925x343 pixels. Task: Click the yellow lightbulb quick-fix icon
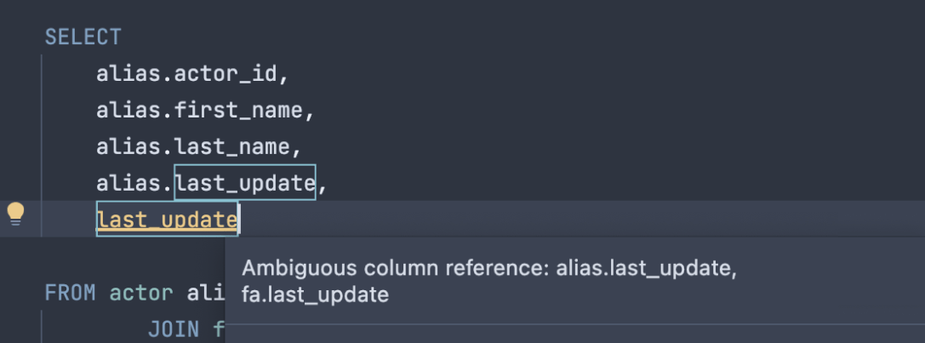15,214
